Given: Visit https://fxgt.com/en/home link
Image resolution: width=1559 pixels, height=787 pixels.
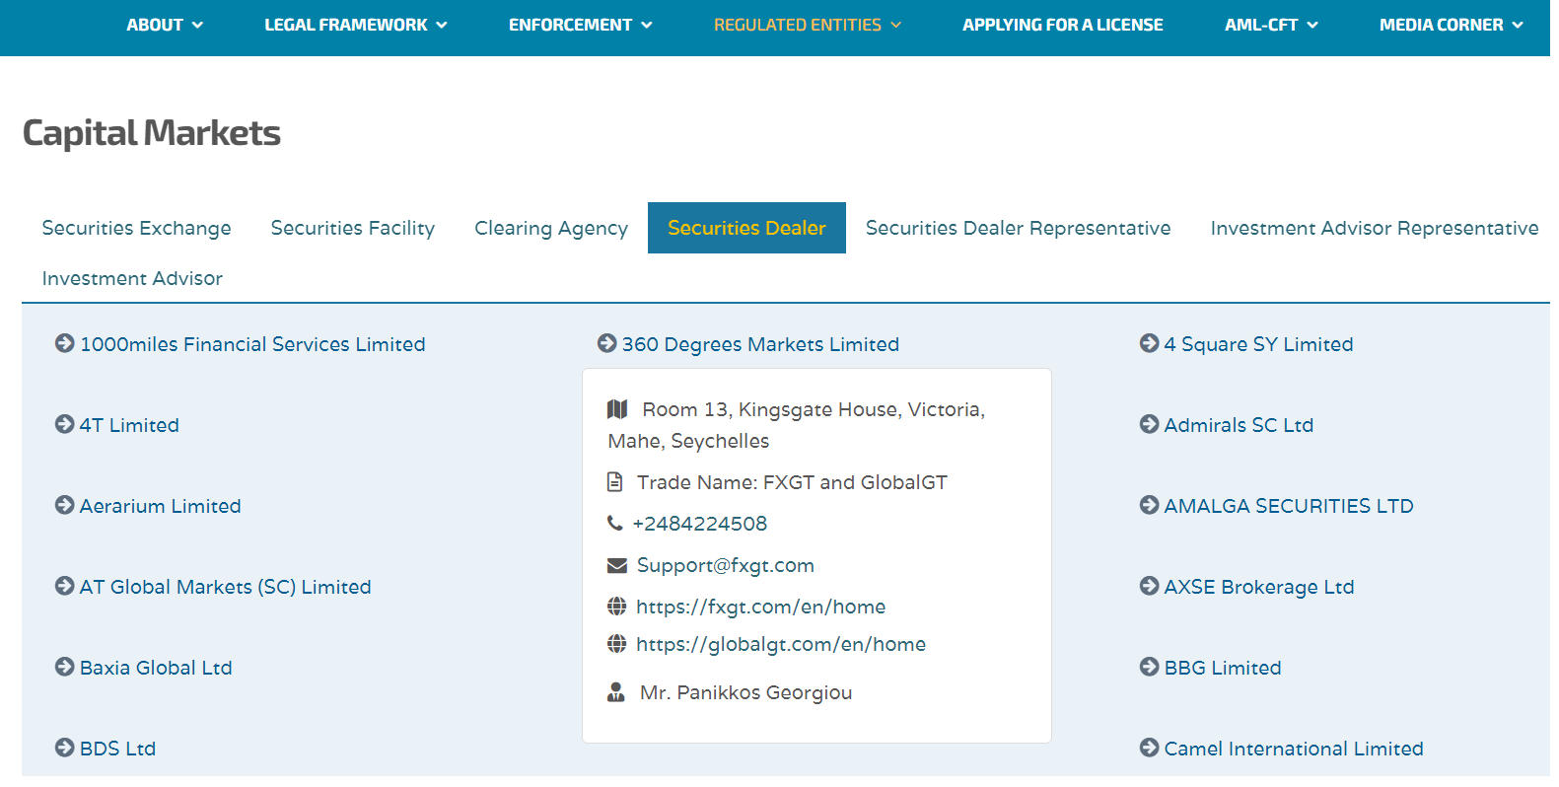Looking at the screenshot, I should 761,607.
